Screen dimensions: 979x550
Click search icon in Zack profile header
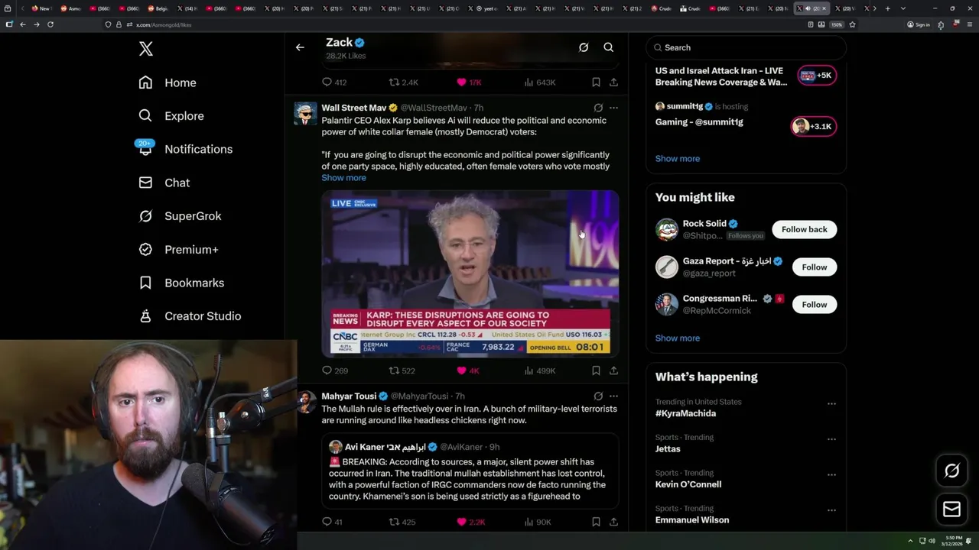pos(609,47)
